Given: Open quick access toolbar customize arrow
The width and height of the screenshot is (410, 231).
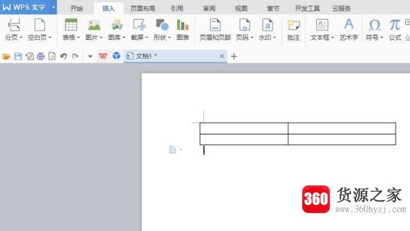Looking at the screenshot, I should click(90, 56).
